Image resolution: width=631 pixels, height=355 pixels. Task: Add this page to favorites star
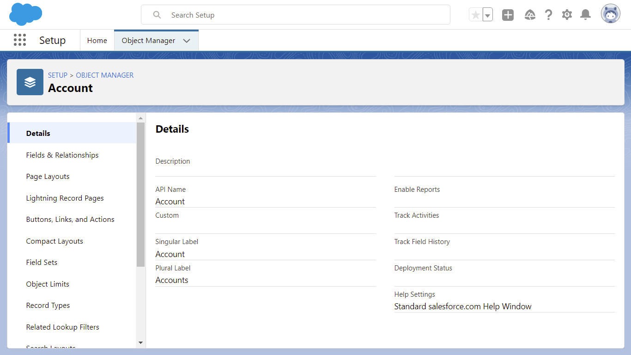476,15
